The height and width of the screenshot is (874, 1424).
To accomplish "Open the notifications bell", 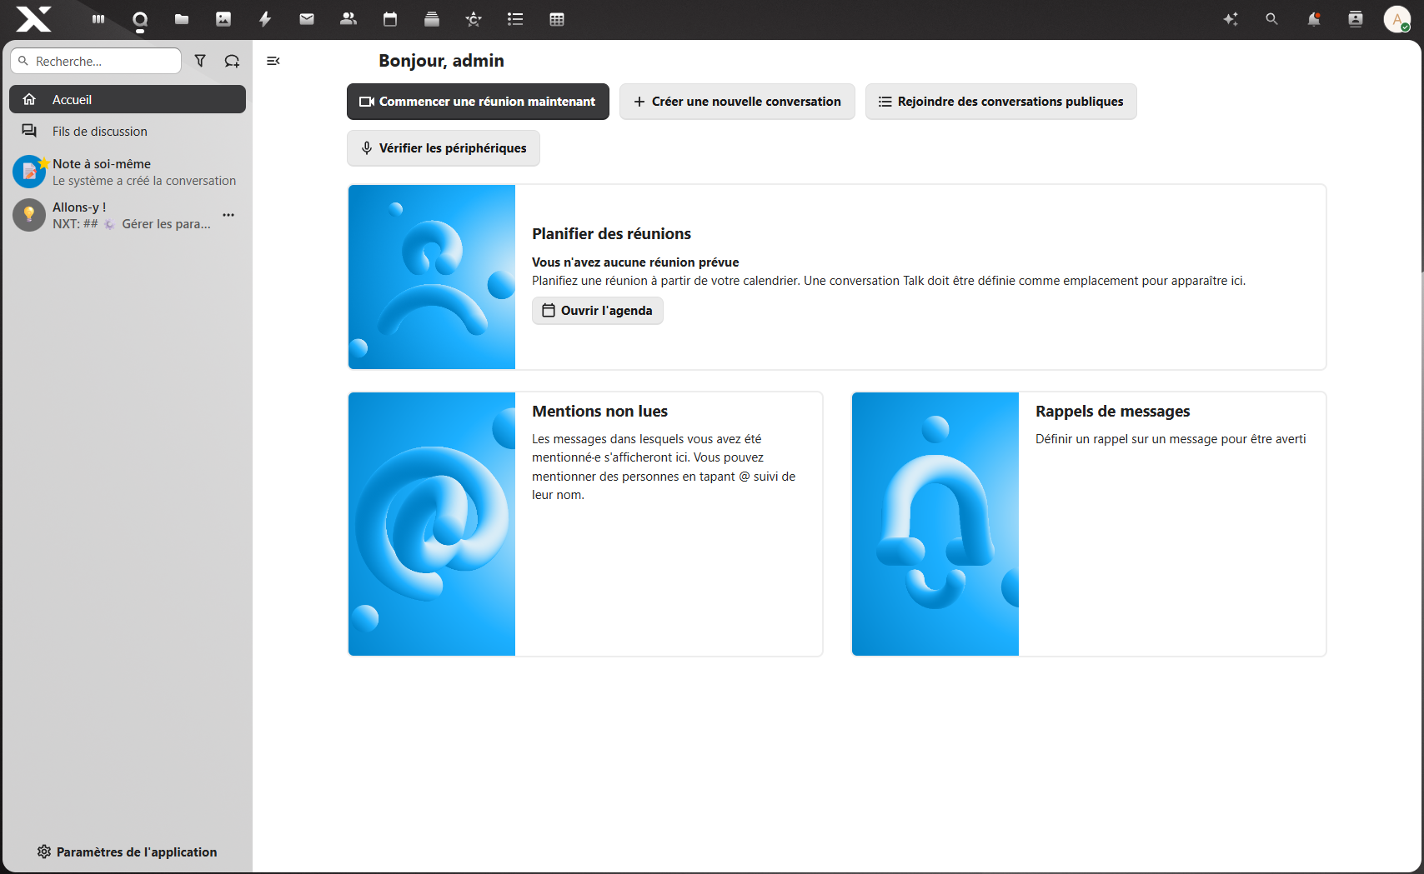I will click(1314, 19).
